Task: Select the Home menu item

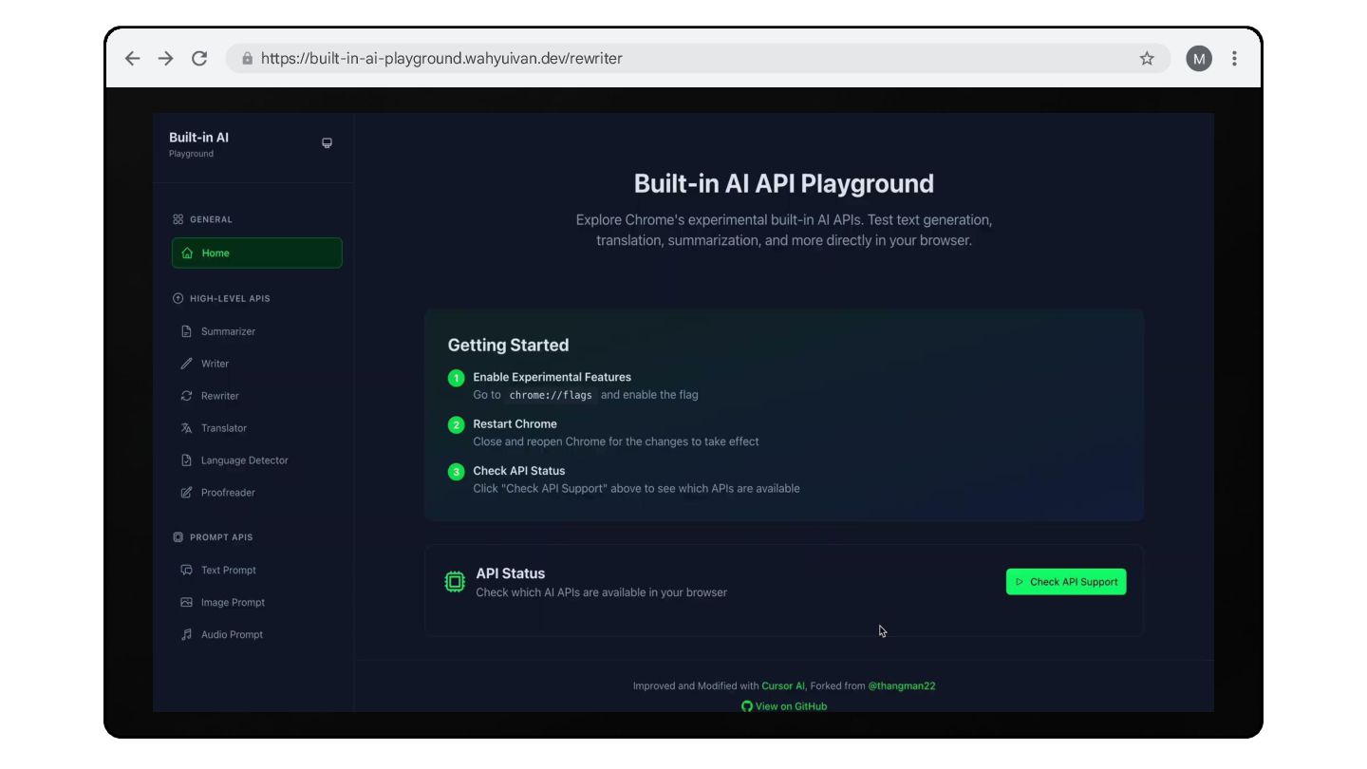Action: pos(256,253)
